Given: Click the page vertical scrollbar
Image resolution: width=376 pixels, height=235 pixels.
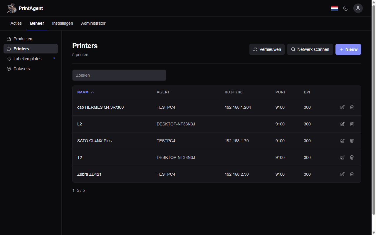Looking at the screenshot, I should (374, 109).
